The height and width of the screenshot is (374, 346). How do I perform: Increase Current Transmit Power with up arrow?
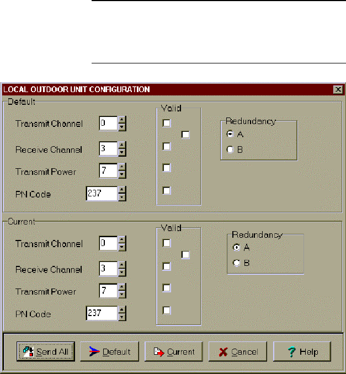(122, 287)
